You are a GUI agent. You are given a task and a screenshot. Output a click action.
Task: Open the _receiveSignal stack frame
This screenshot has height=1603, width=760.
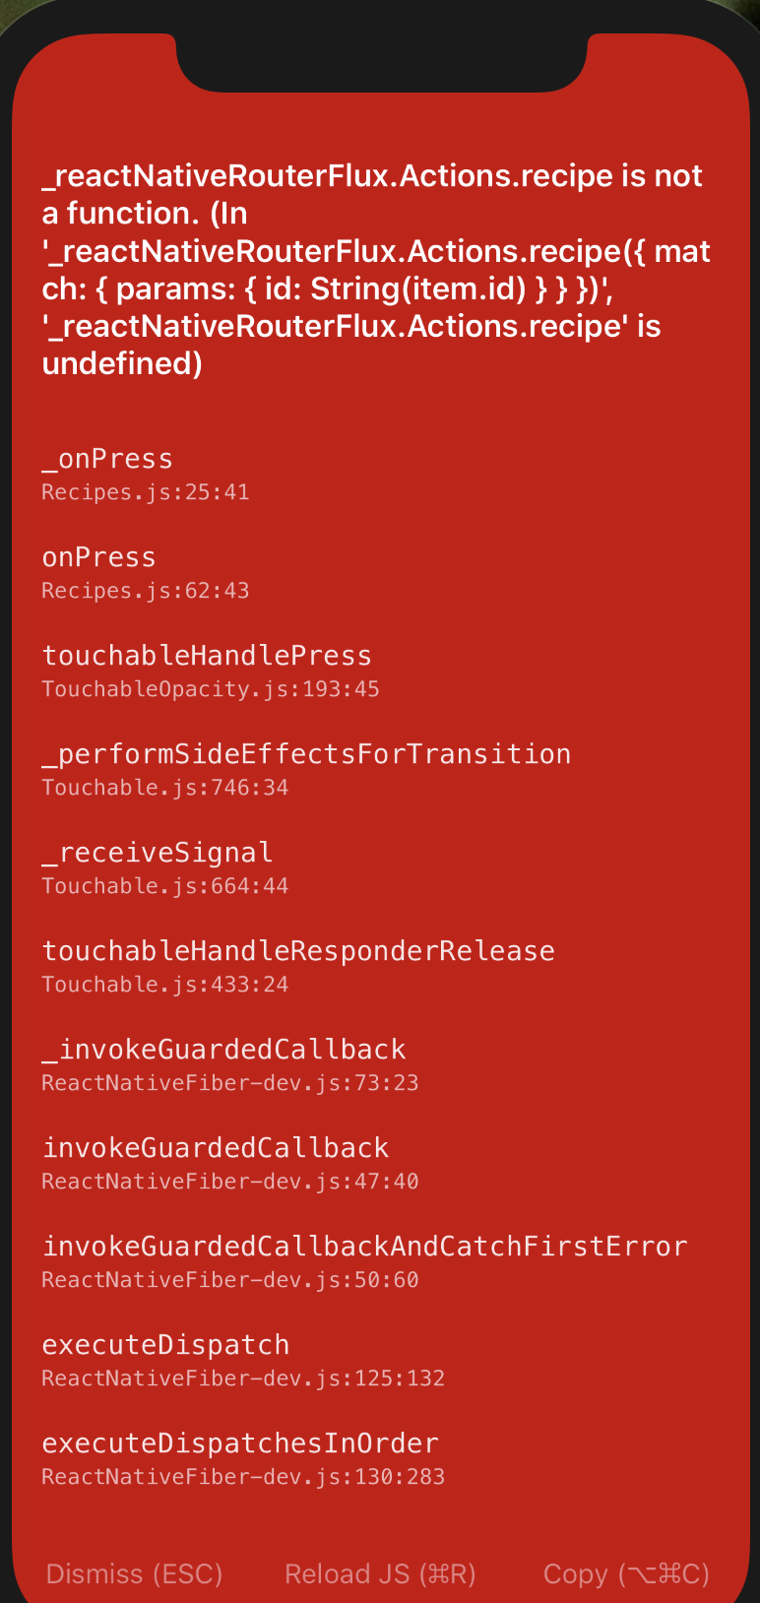point(158,852)
